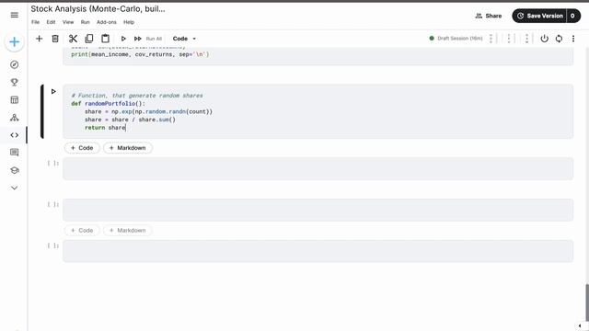Open Datasets table icon in sidebar
589x331 pixels.
(15, 100)
